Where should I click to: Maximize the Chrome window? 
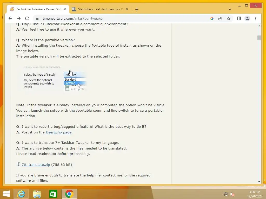coord(247,6)
